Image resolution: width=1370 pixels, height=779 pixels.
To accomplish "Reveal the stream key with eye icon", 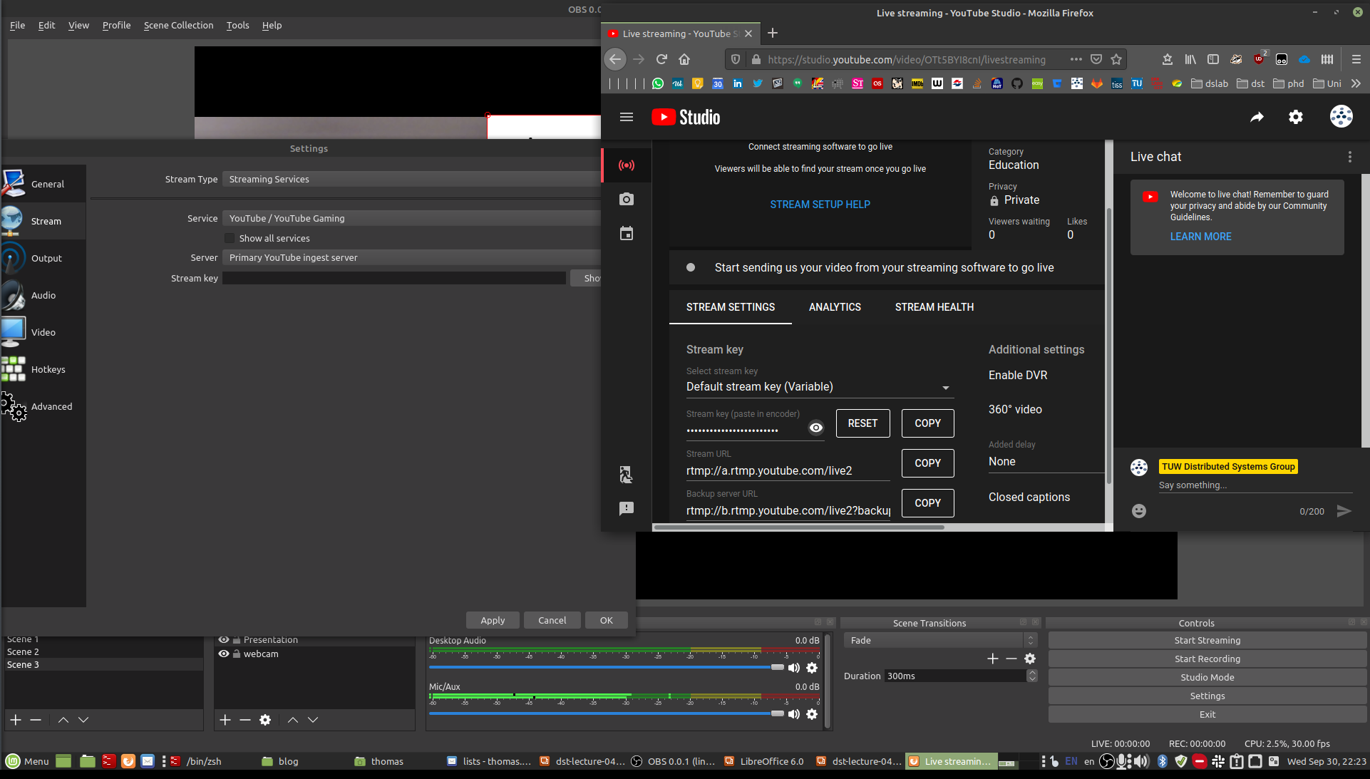I will tap(816, 428).
